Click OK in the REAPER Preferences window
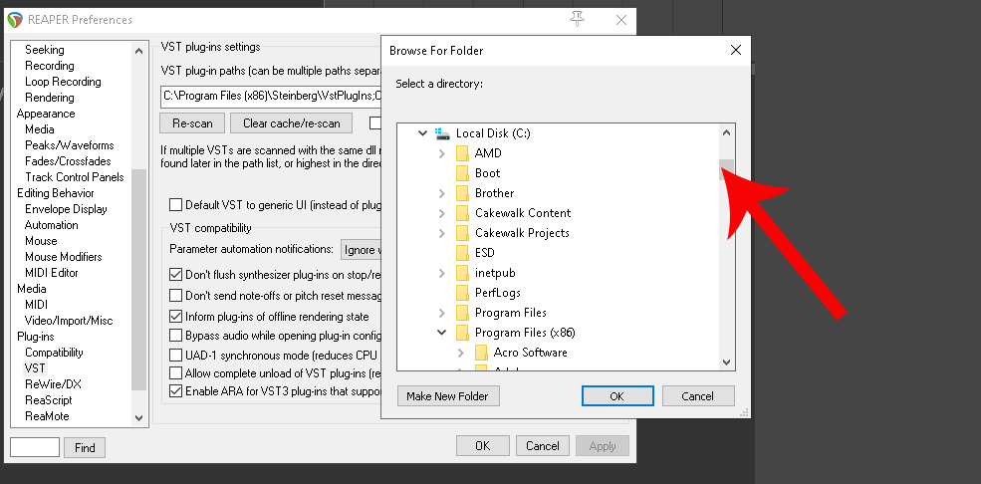Image resolution: width=981 pixels, height=484 pixels. coord(482,446)
